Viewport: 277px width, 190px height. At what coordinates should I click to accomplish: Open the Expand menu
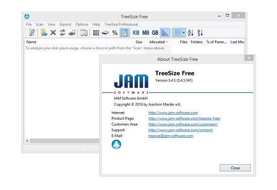pos(65,24)
